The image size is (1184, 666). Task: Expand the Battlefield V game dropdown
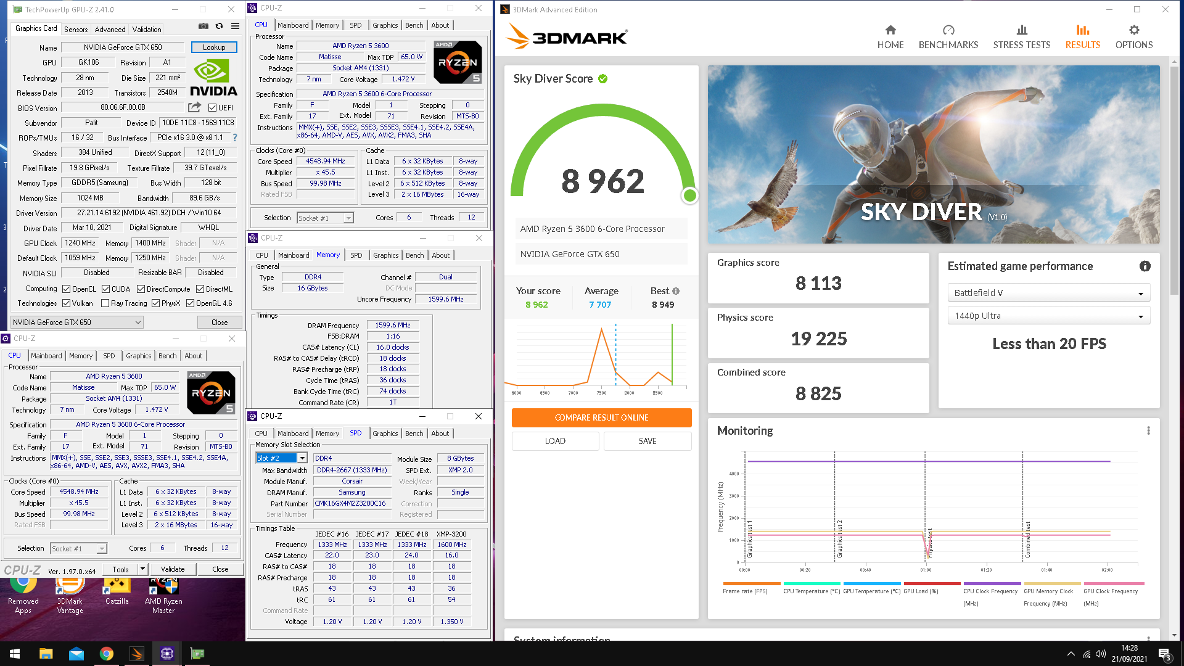[1049, 293]
